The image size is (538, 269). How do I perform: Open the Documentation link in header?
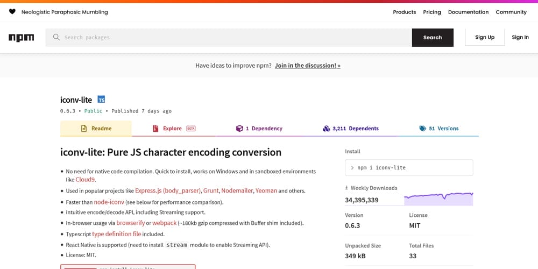[469, 12]
